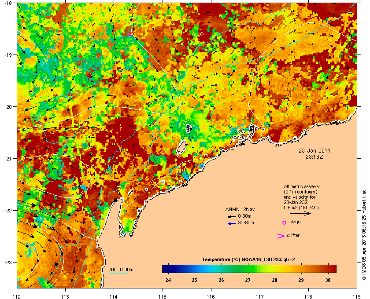Click the 0-30m depth label
The height and width of the screenshot is (299, 370).
244,216
